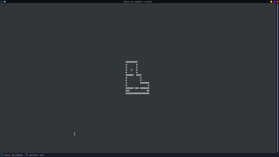Viewport: 279px width, 157px height.
Task: Click the X box in the upper room
Action: click(x=131, y=70)
